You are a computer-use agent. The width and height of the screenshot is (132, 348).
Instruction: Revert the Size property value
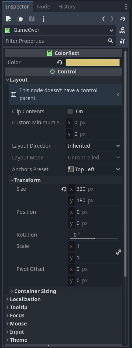(64, 189)
